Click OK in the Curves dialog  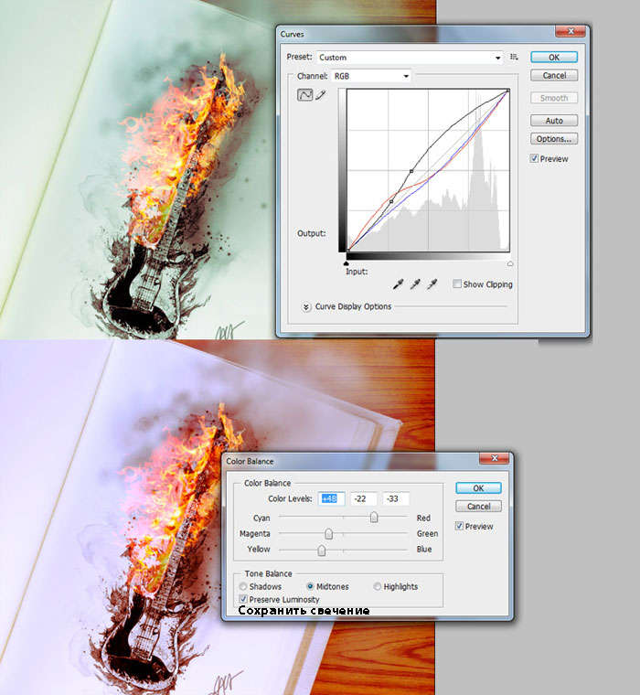coord(554,58)
